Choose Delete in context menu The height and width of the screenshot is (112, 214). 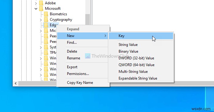(x=83, y=51)
